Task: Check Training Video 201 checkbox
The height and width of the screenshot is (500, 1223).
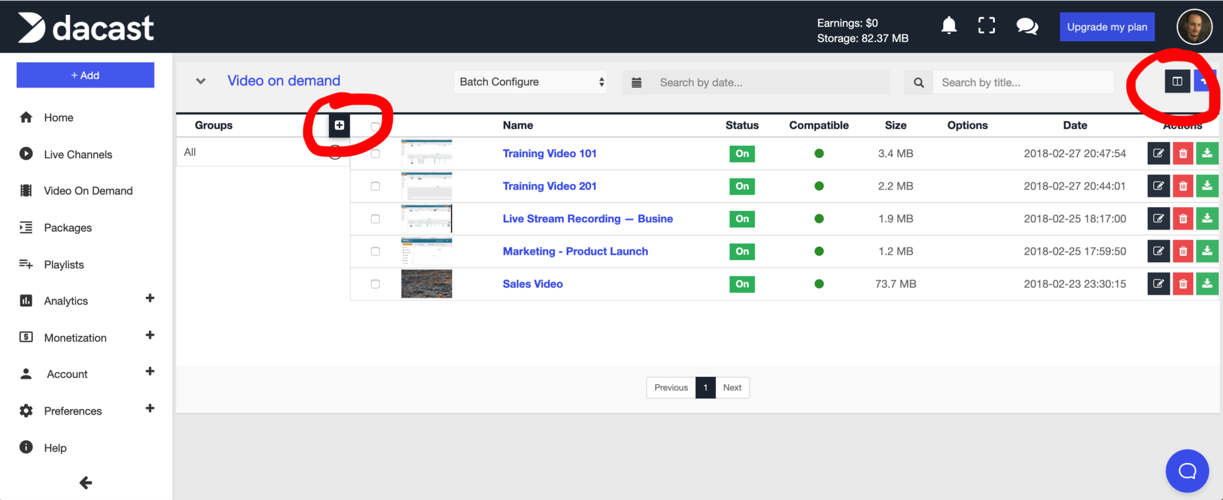Action: tap(375, 186)
